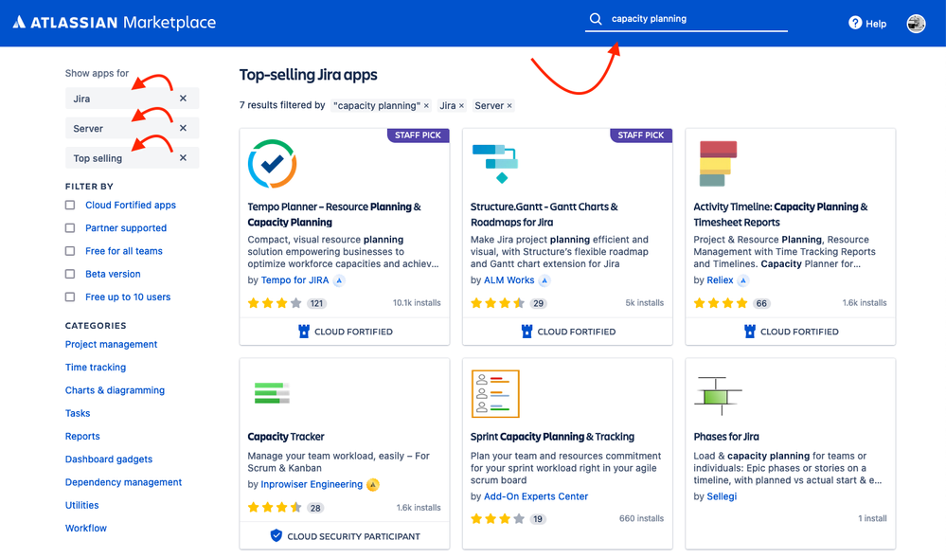This screenshot has width=946, height=558.
Task: Visit vendor Reliex
Action: 720,280
